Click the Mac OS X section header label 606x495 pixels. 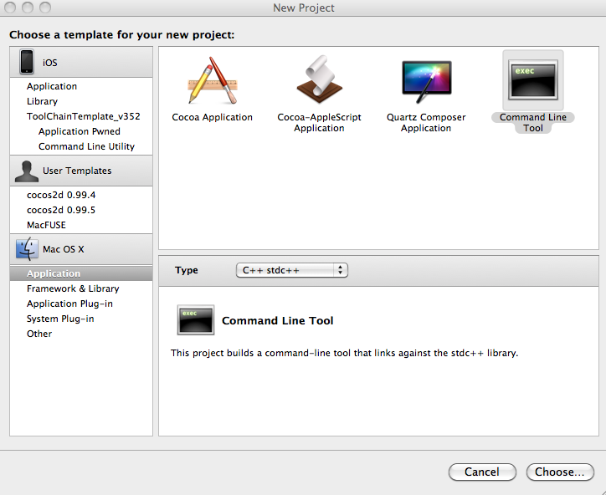coord(64,249)
